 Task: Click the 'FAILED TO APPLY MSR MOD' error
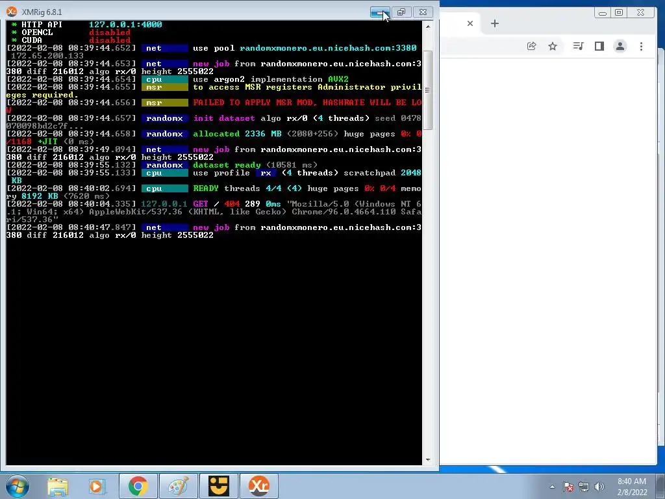pos(307,103)
